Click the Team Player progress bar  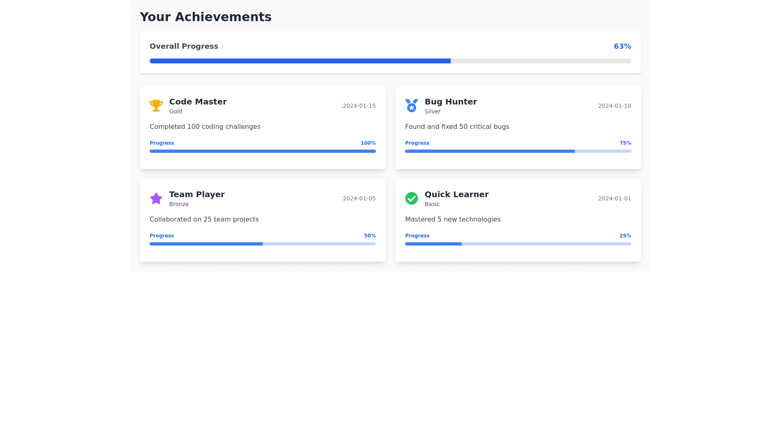pos(263,244)
